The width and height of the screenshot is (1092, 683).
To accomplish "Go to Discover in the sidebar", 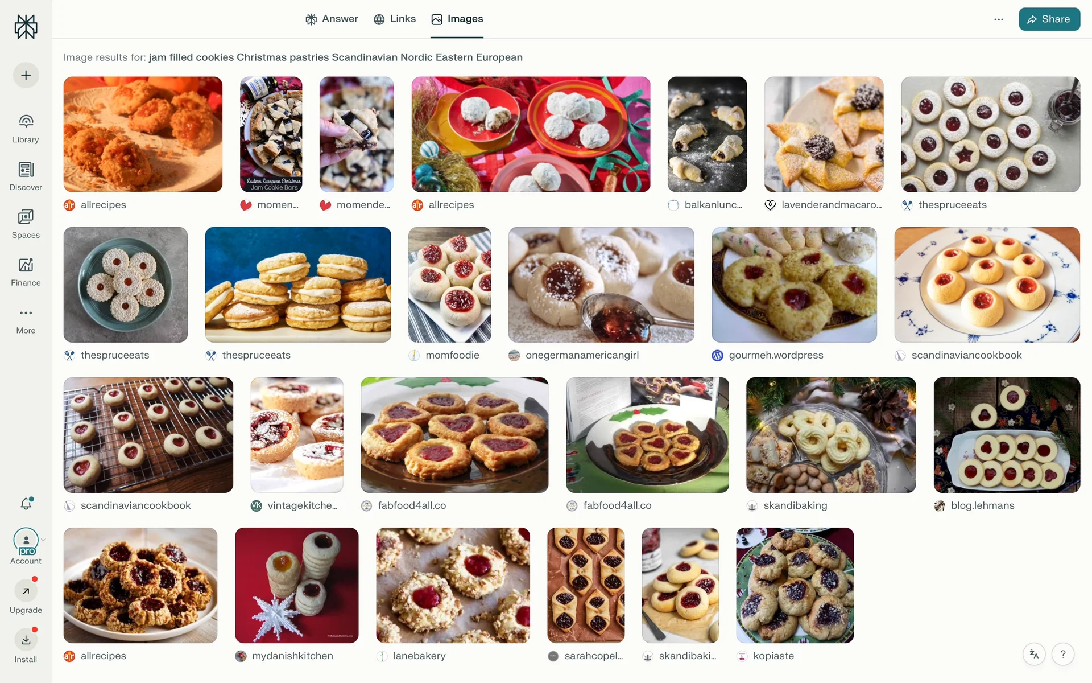I will [26, 176].
